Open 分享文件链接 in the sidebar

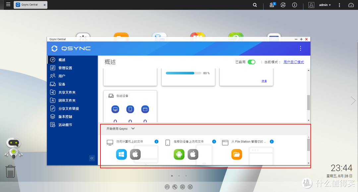[72, 109]
